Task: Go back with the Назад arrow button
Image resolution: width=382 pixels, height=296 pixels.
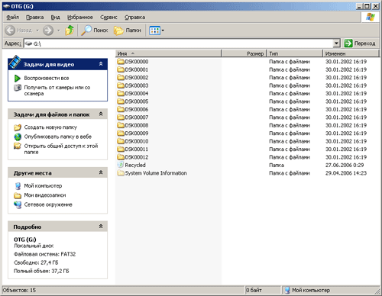Action: [18, 31]
